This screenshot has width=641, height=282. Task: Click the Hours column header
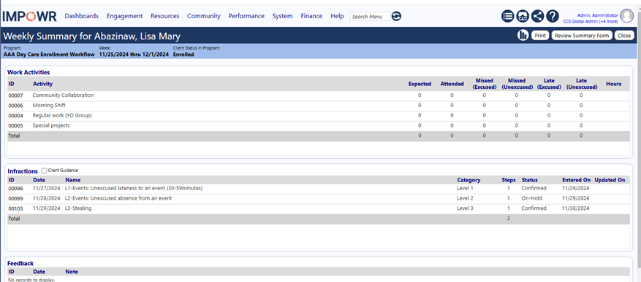614,84
